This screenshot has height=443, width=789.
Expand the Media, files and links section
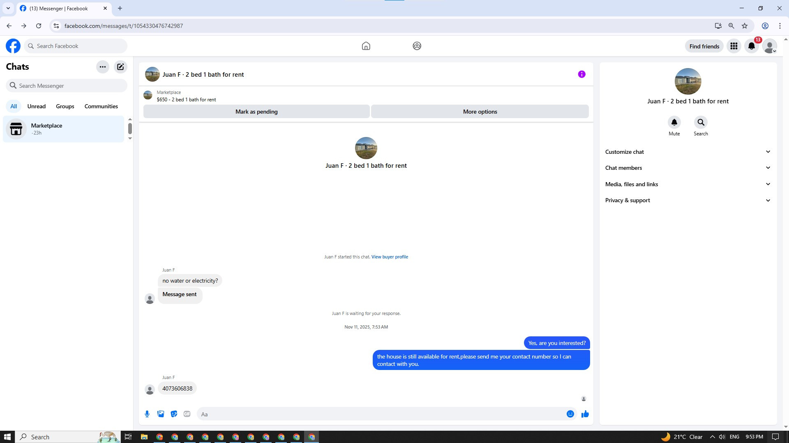point(687,184)
